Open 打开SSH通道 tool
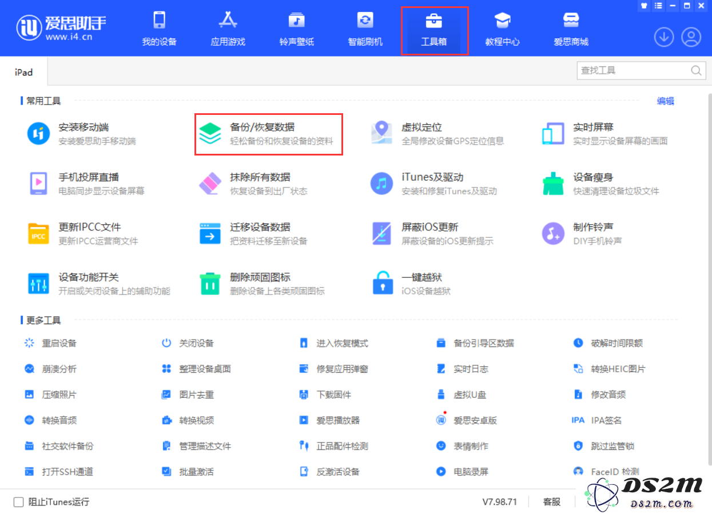Viewport: 712px width, 514px height. 59,472
